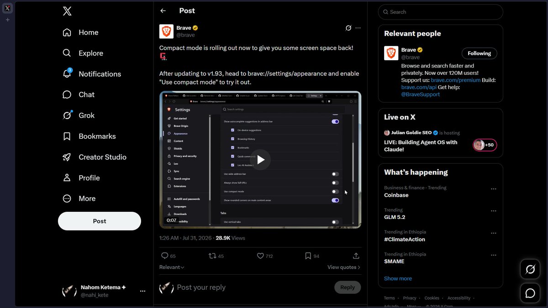Open the Cookies footer link
548x308 pixels.
(432, 298)
